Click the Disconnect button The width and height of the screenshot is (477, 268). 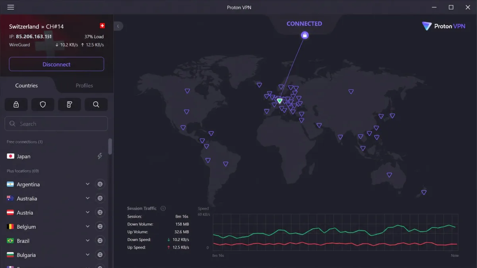pos(56,64)
